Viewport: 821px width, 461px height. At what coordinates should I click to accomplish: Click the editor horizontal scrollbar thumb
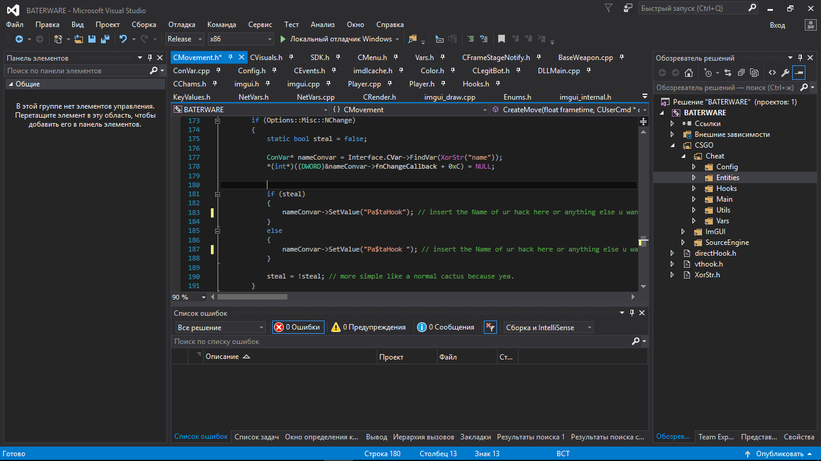click(252, 297)
